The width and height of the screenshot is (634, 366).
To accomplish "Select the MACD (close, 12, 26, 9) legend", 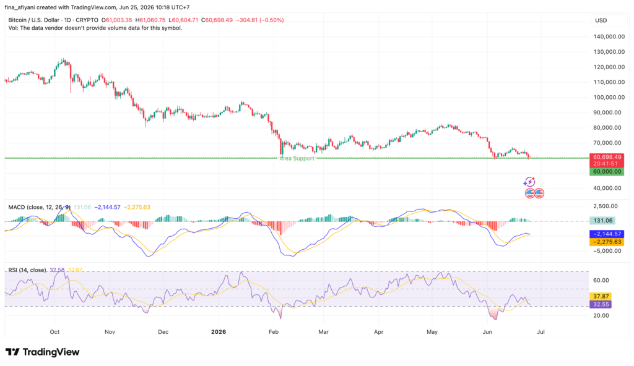I will click(39, 207).
